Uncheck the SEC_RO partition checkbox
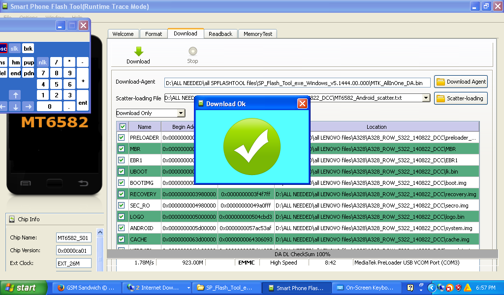The image size is (504, 295). click(x=122, y=205)
